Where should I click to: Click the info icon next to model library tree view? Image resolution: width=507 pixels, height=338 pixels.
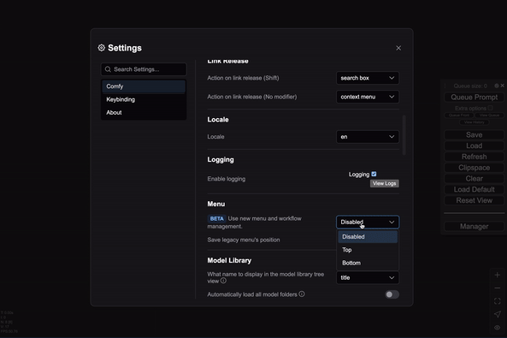pyautogui.click(x=223, y=281)
